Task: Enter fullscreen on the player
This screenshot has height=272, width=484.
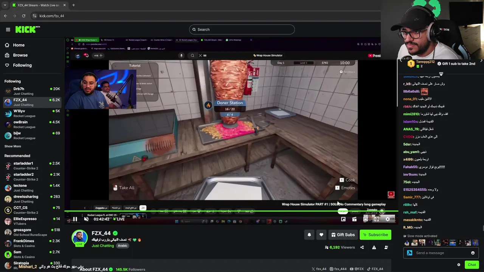Action: (x=377, y=219)
